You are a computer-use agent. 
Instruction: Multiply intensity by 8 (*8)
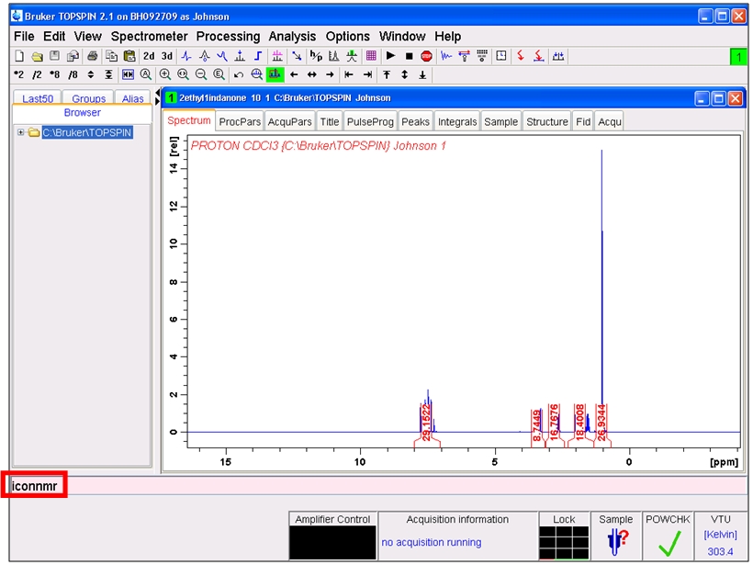(55, 74)
